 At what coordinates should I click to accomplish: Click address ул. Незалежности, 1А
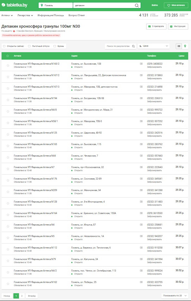tap(87, 236)
